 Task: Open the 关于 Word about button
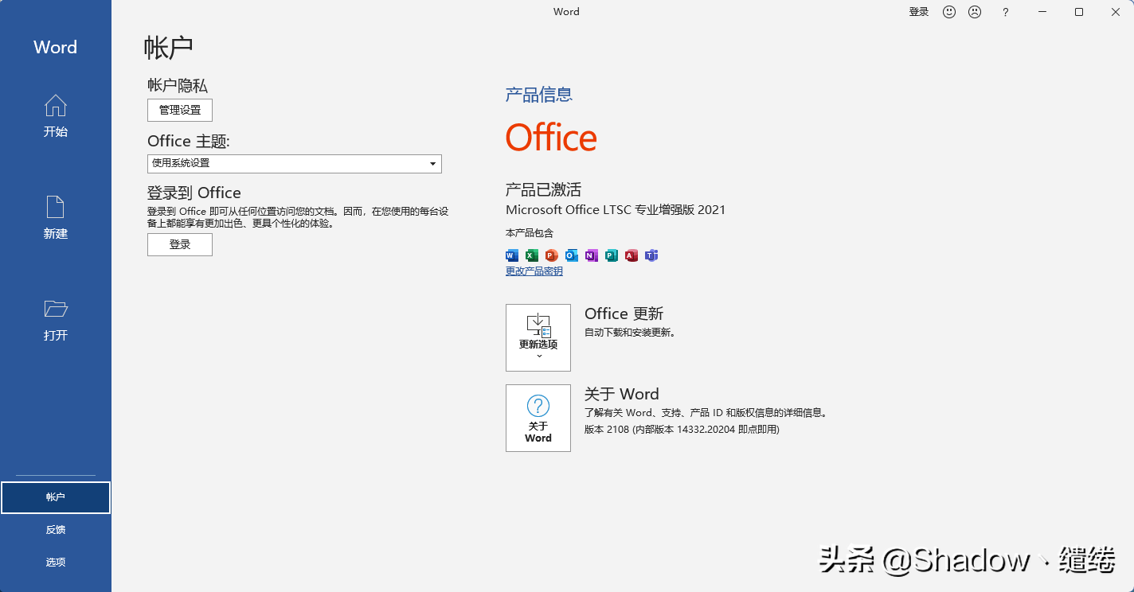[538, 418]
